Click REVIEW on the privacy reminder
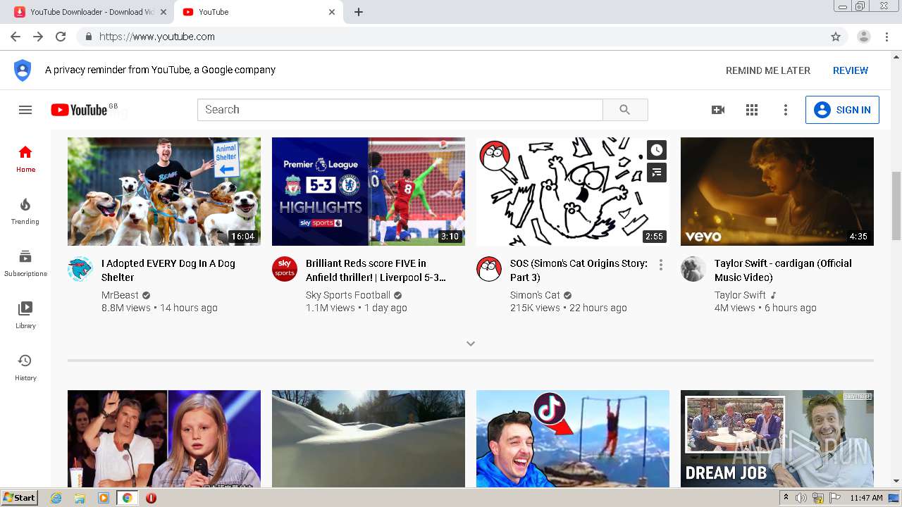902x507 pixels. (851, 70)
